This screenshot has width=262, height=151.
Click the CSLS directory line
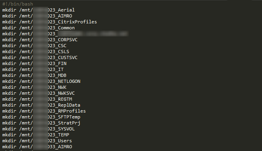tap(36, 52)
